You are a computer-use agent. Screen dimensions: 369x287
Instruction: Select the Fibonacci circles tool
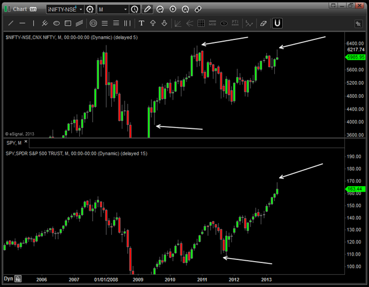(93, 23)
